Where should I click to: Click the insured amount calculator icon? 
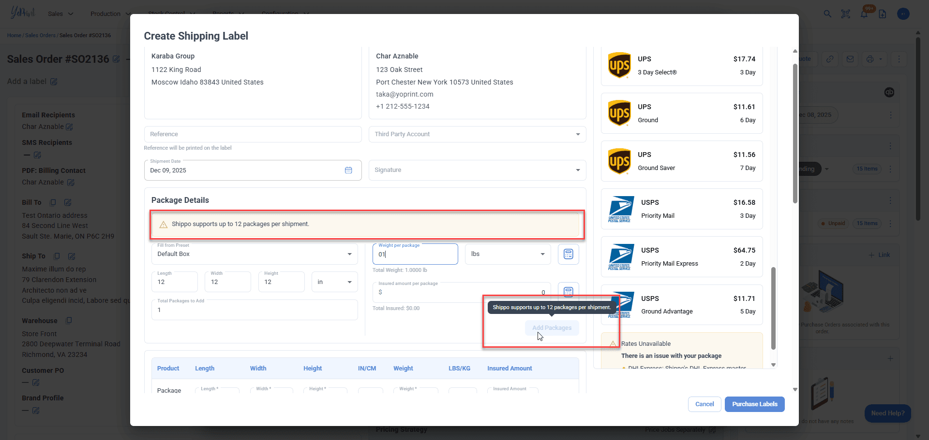pyautogui.click(x=568, y=291)
